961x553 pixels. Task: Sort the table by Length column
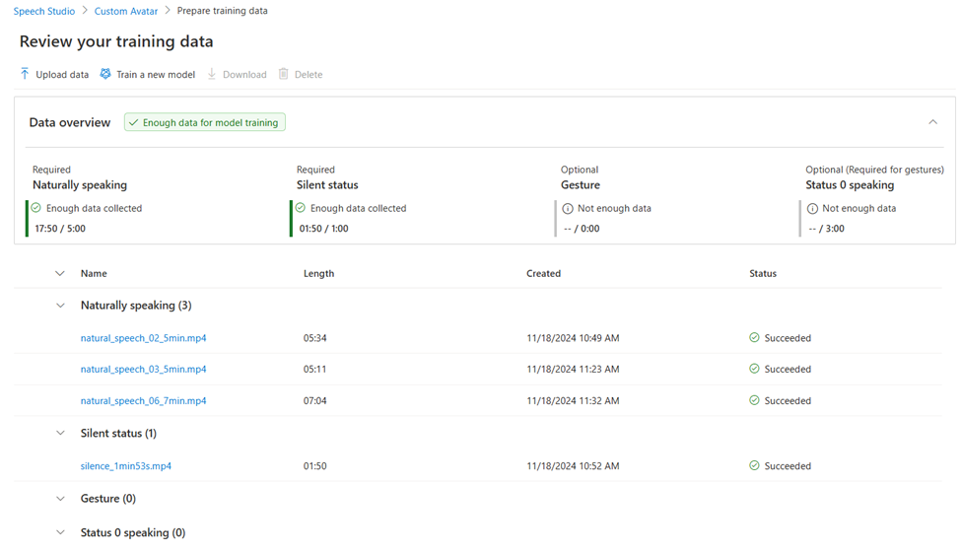point(318,274)
